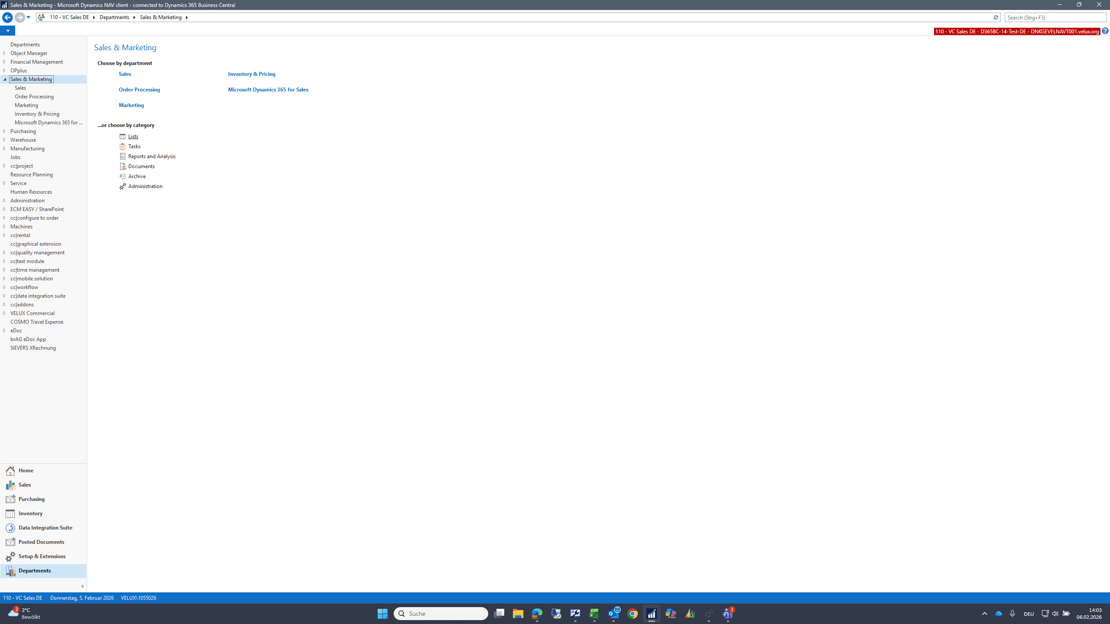
Task: Open the Order Processing department link
Action: point(139,90)
